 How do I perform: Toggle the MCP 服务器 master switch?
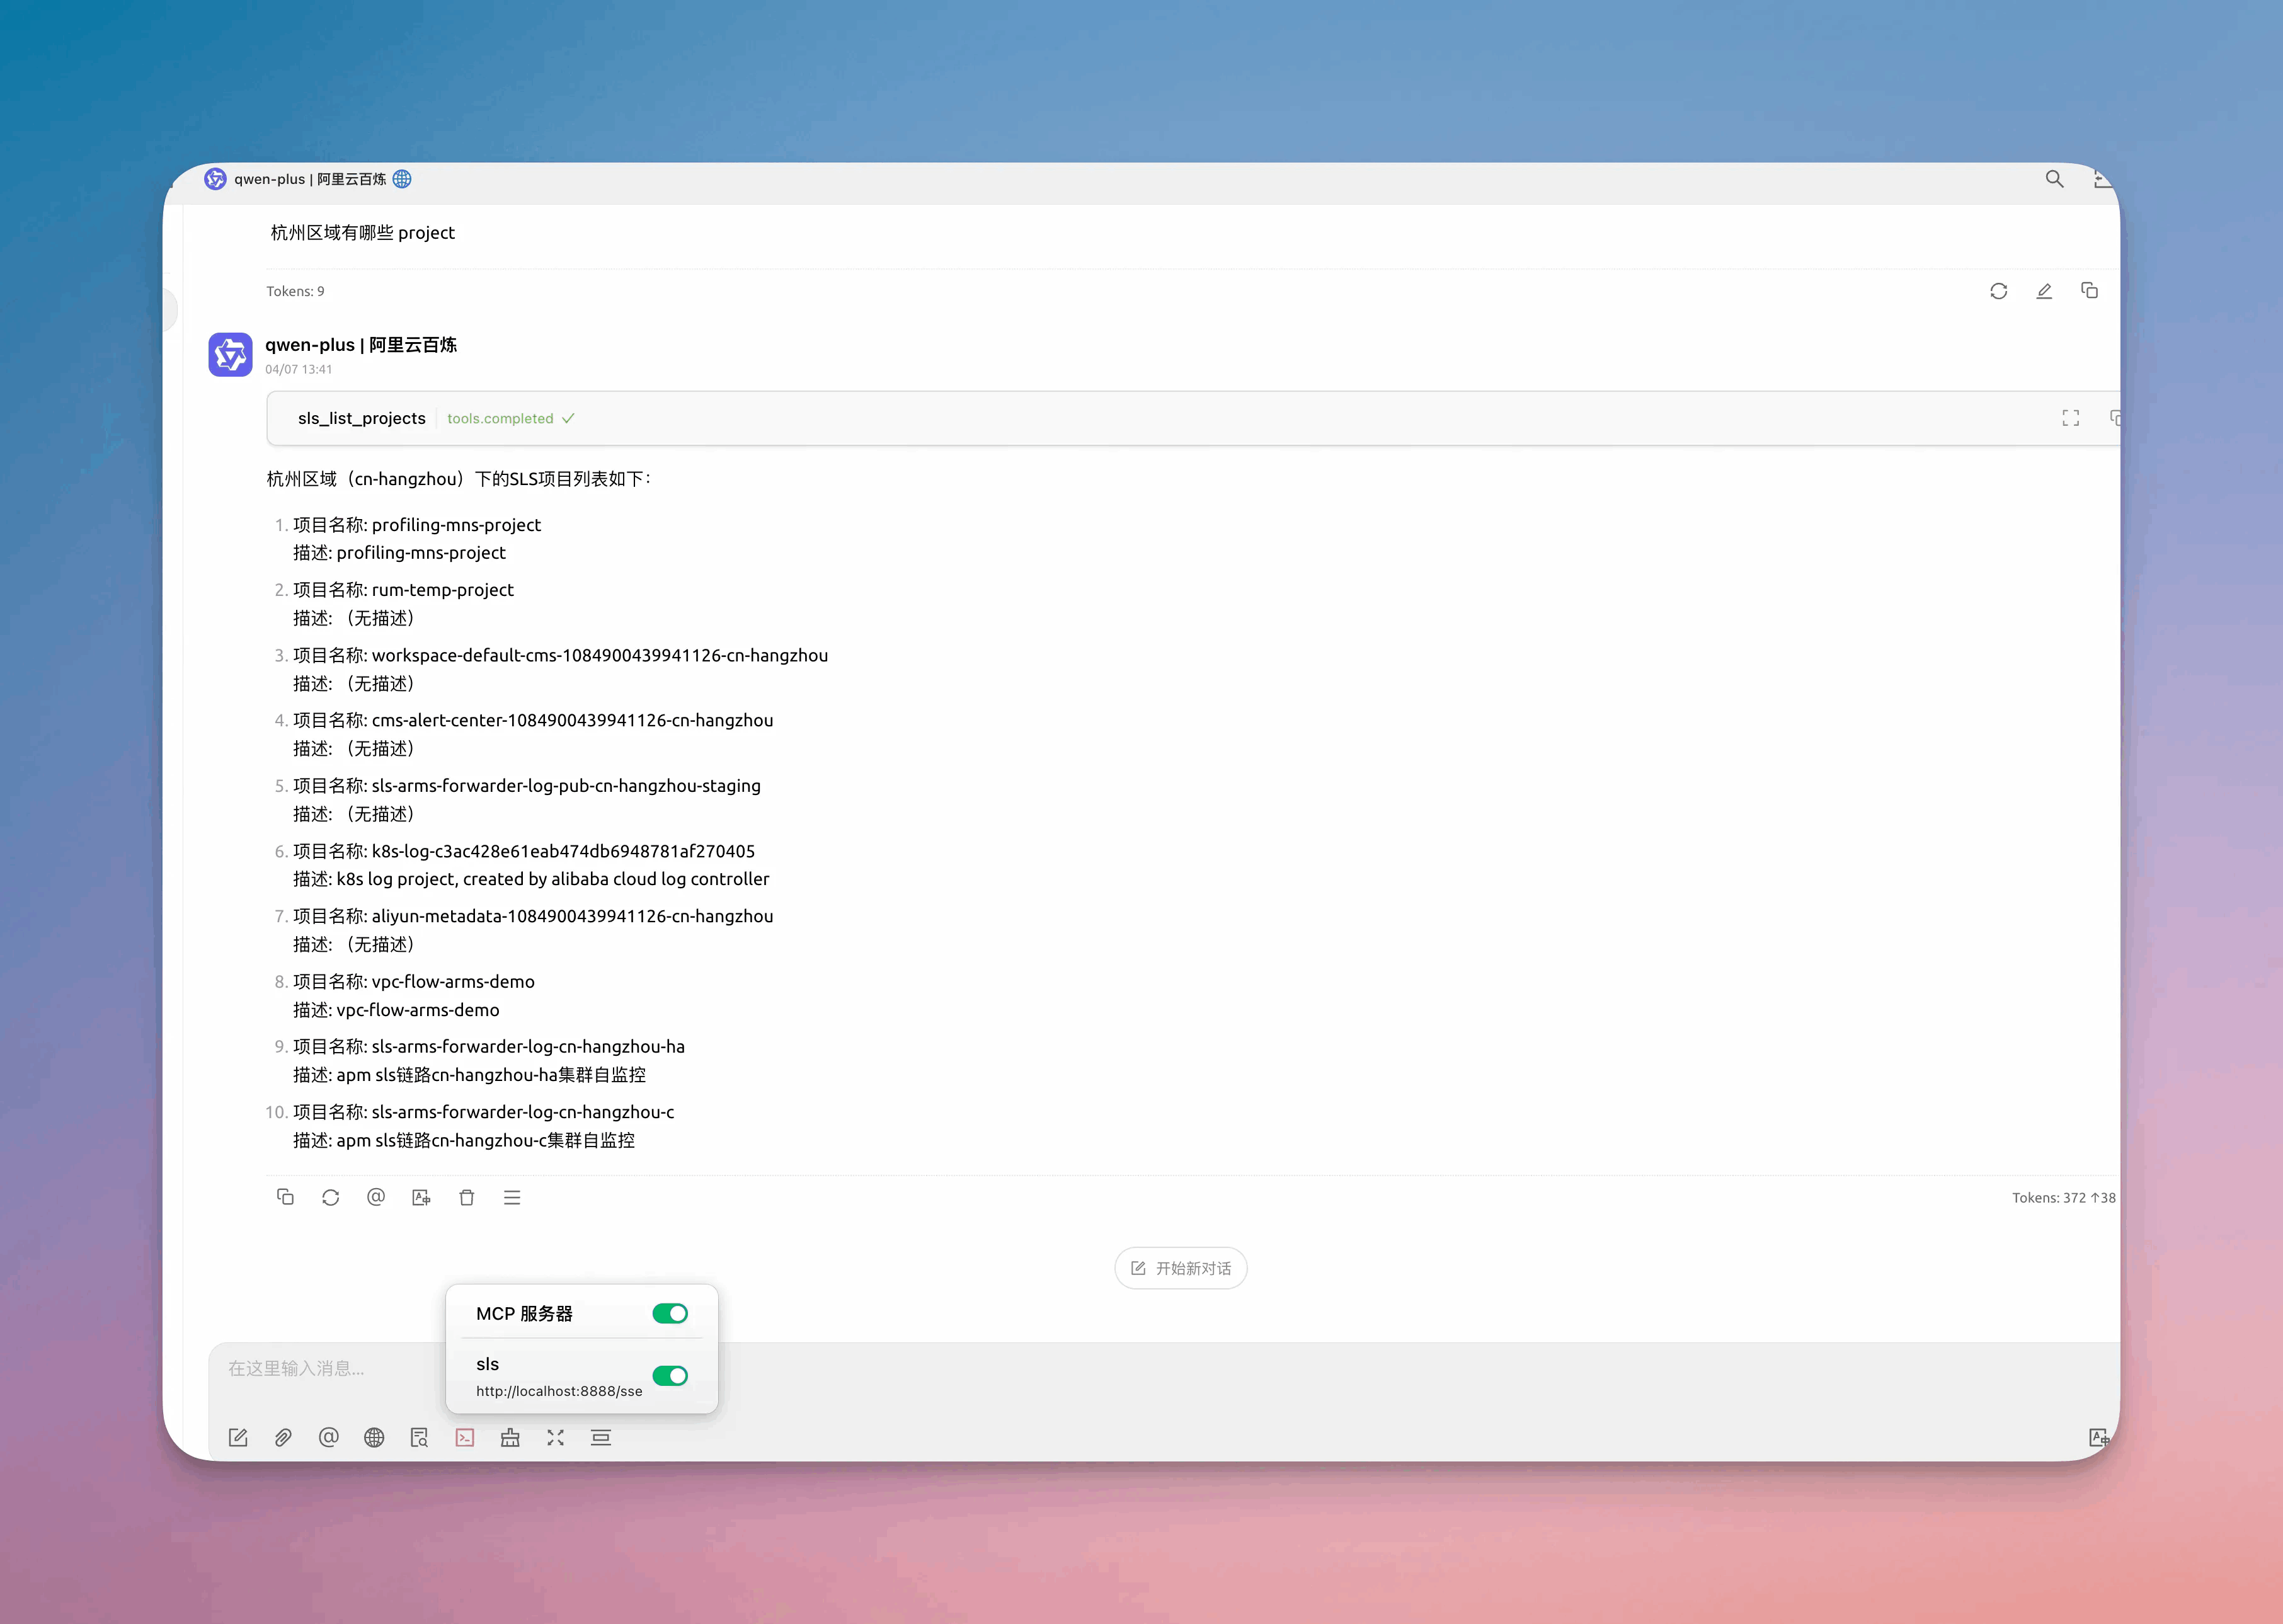669,1313
